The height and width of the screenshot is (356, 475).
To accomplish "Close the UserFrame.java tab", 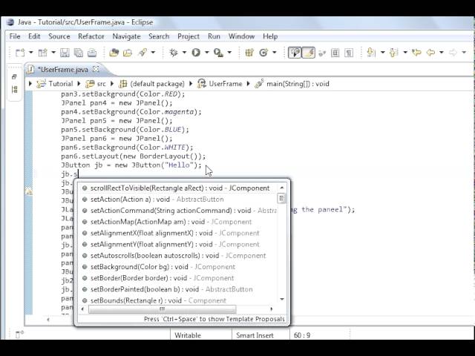I will coord(96,69).
